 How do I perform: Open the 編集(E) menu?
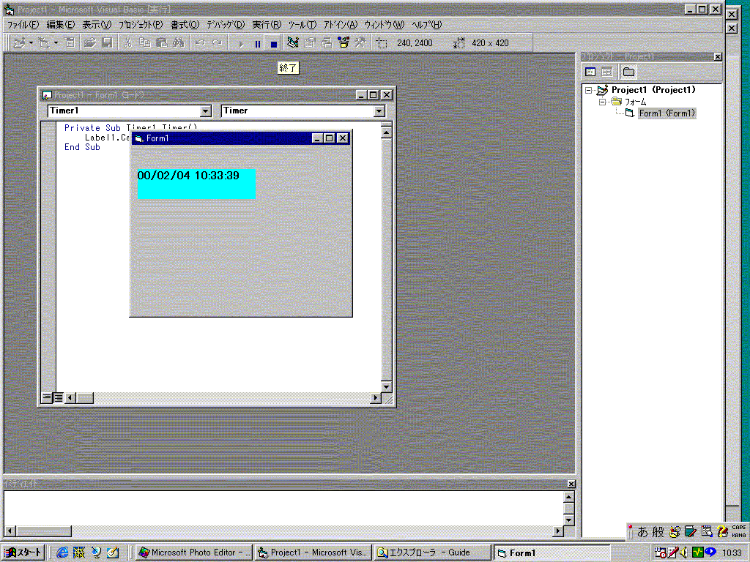[x=60, y=25]
